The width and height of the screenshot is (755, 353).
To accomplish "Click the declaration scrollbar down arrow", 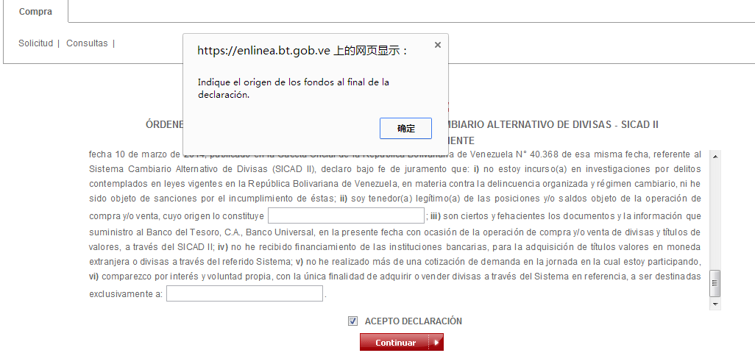I will 715,304.
